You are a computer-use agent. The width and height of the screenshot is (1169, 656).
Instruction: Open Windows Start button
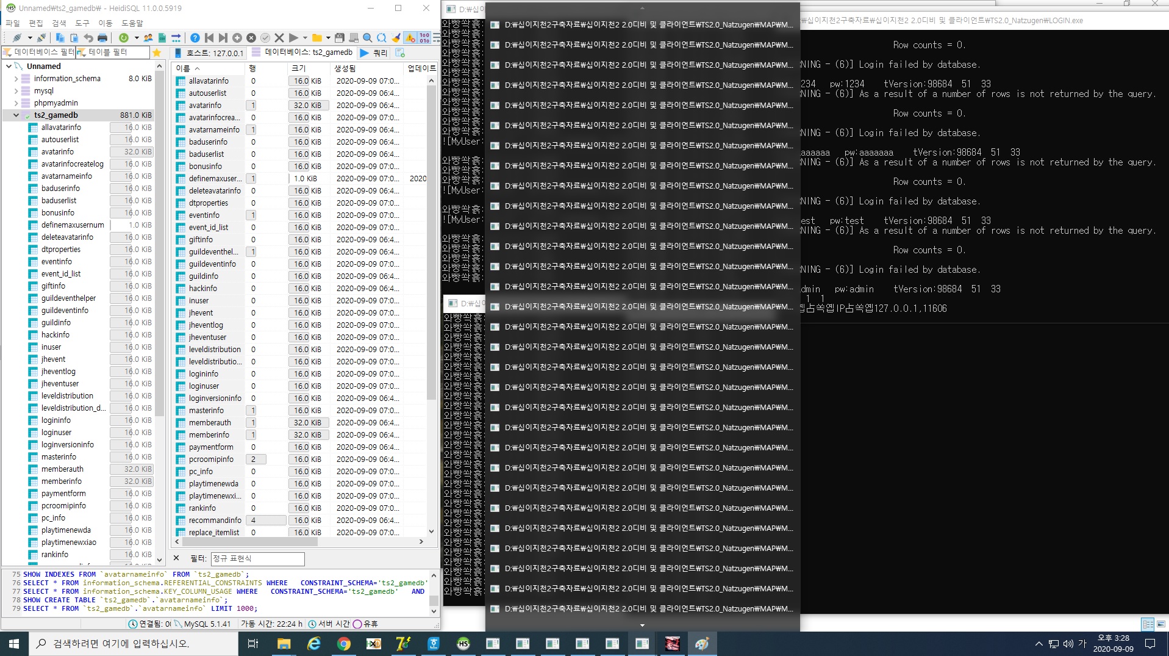pos(14,644)
